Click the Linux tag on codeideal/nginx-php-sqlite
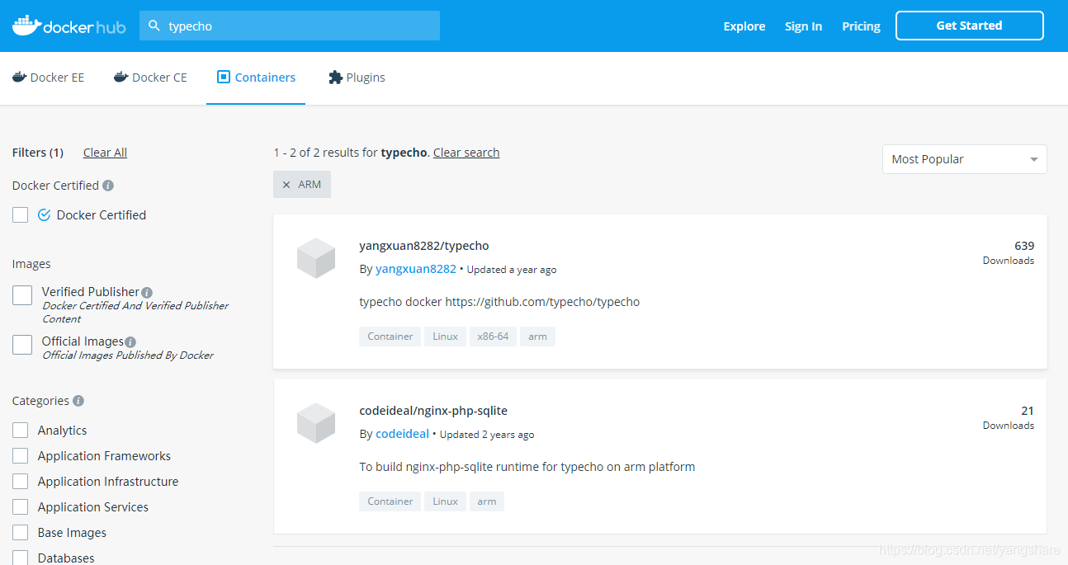1068x565 pixels. coord(446,501)
